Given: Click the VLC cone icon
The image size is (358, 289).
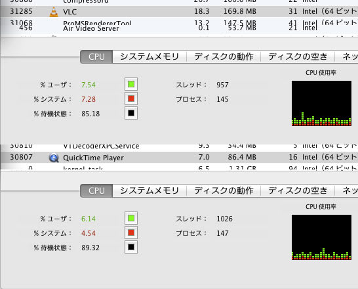Looking at the screenshot, I should pyautogui.click(x=54, y=12).
